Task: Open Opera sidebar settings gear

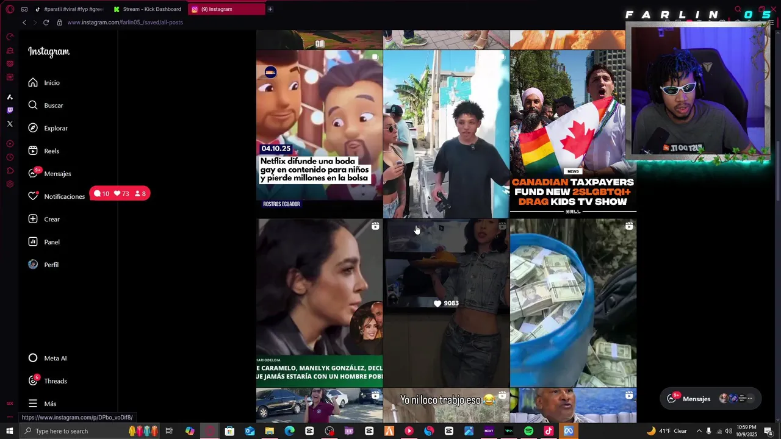Action: click(x=10, y=184)
